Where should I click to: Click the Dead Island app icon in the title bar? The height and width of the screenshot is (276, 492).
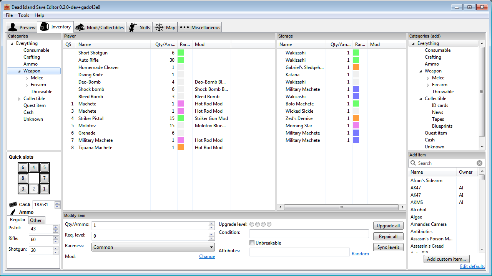(x=7, y=7)
